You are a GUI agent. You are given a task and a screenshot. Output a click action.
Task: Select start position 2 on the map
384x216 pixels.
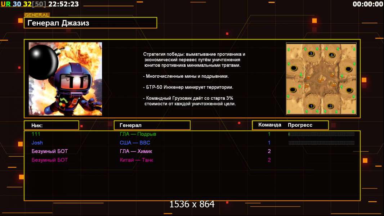coord(330,106)
